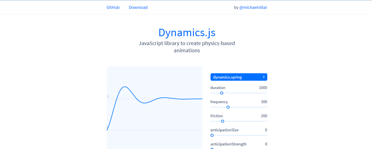Open the dynamics.spring type dropdown

[x=239, y=77]
